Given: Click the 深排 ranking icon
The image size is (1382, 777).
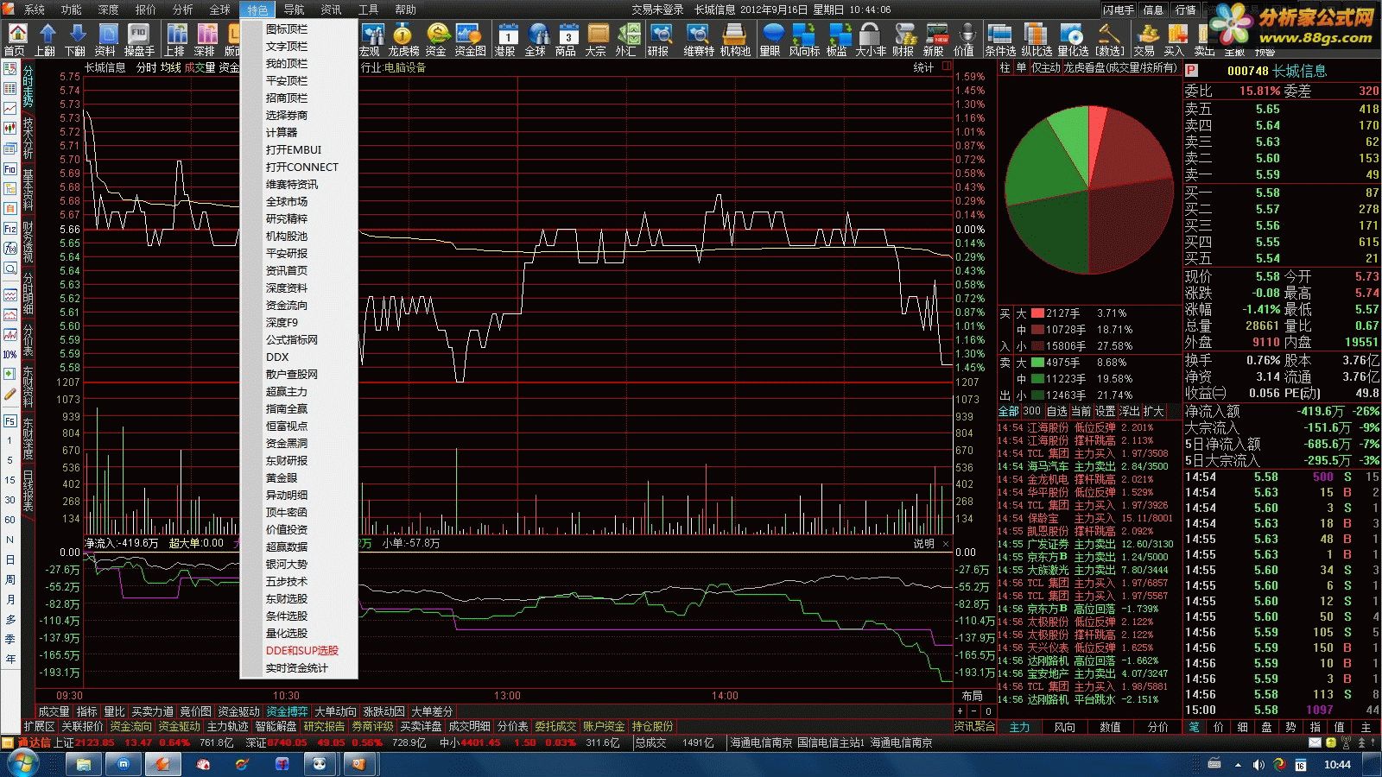Looking at the screenshot, I should (206, 40).
